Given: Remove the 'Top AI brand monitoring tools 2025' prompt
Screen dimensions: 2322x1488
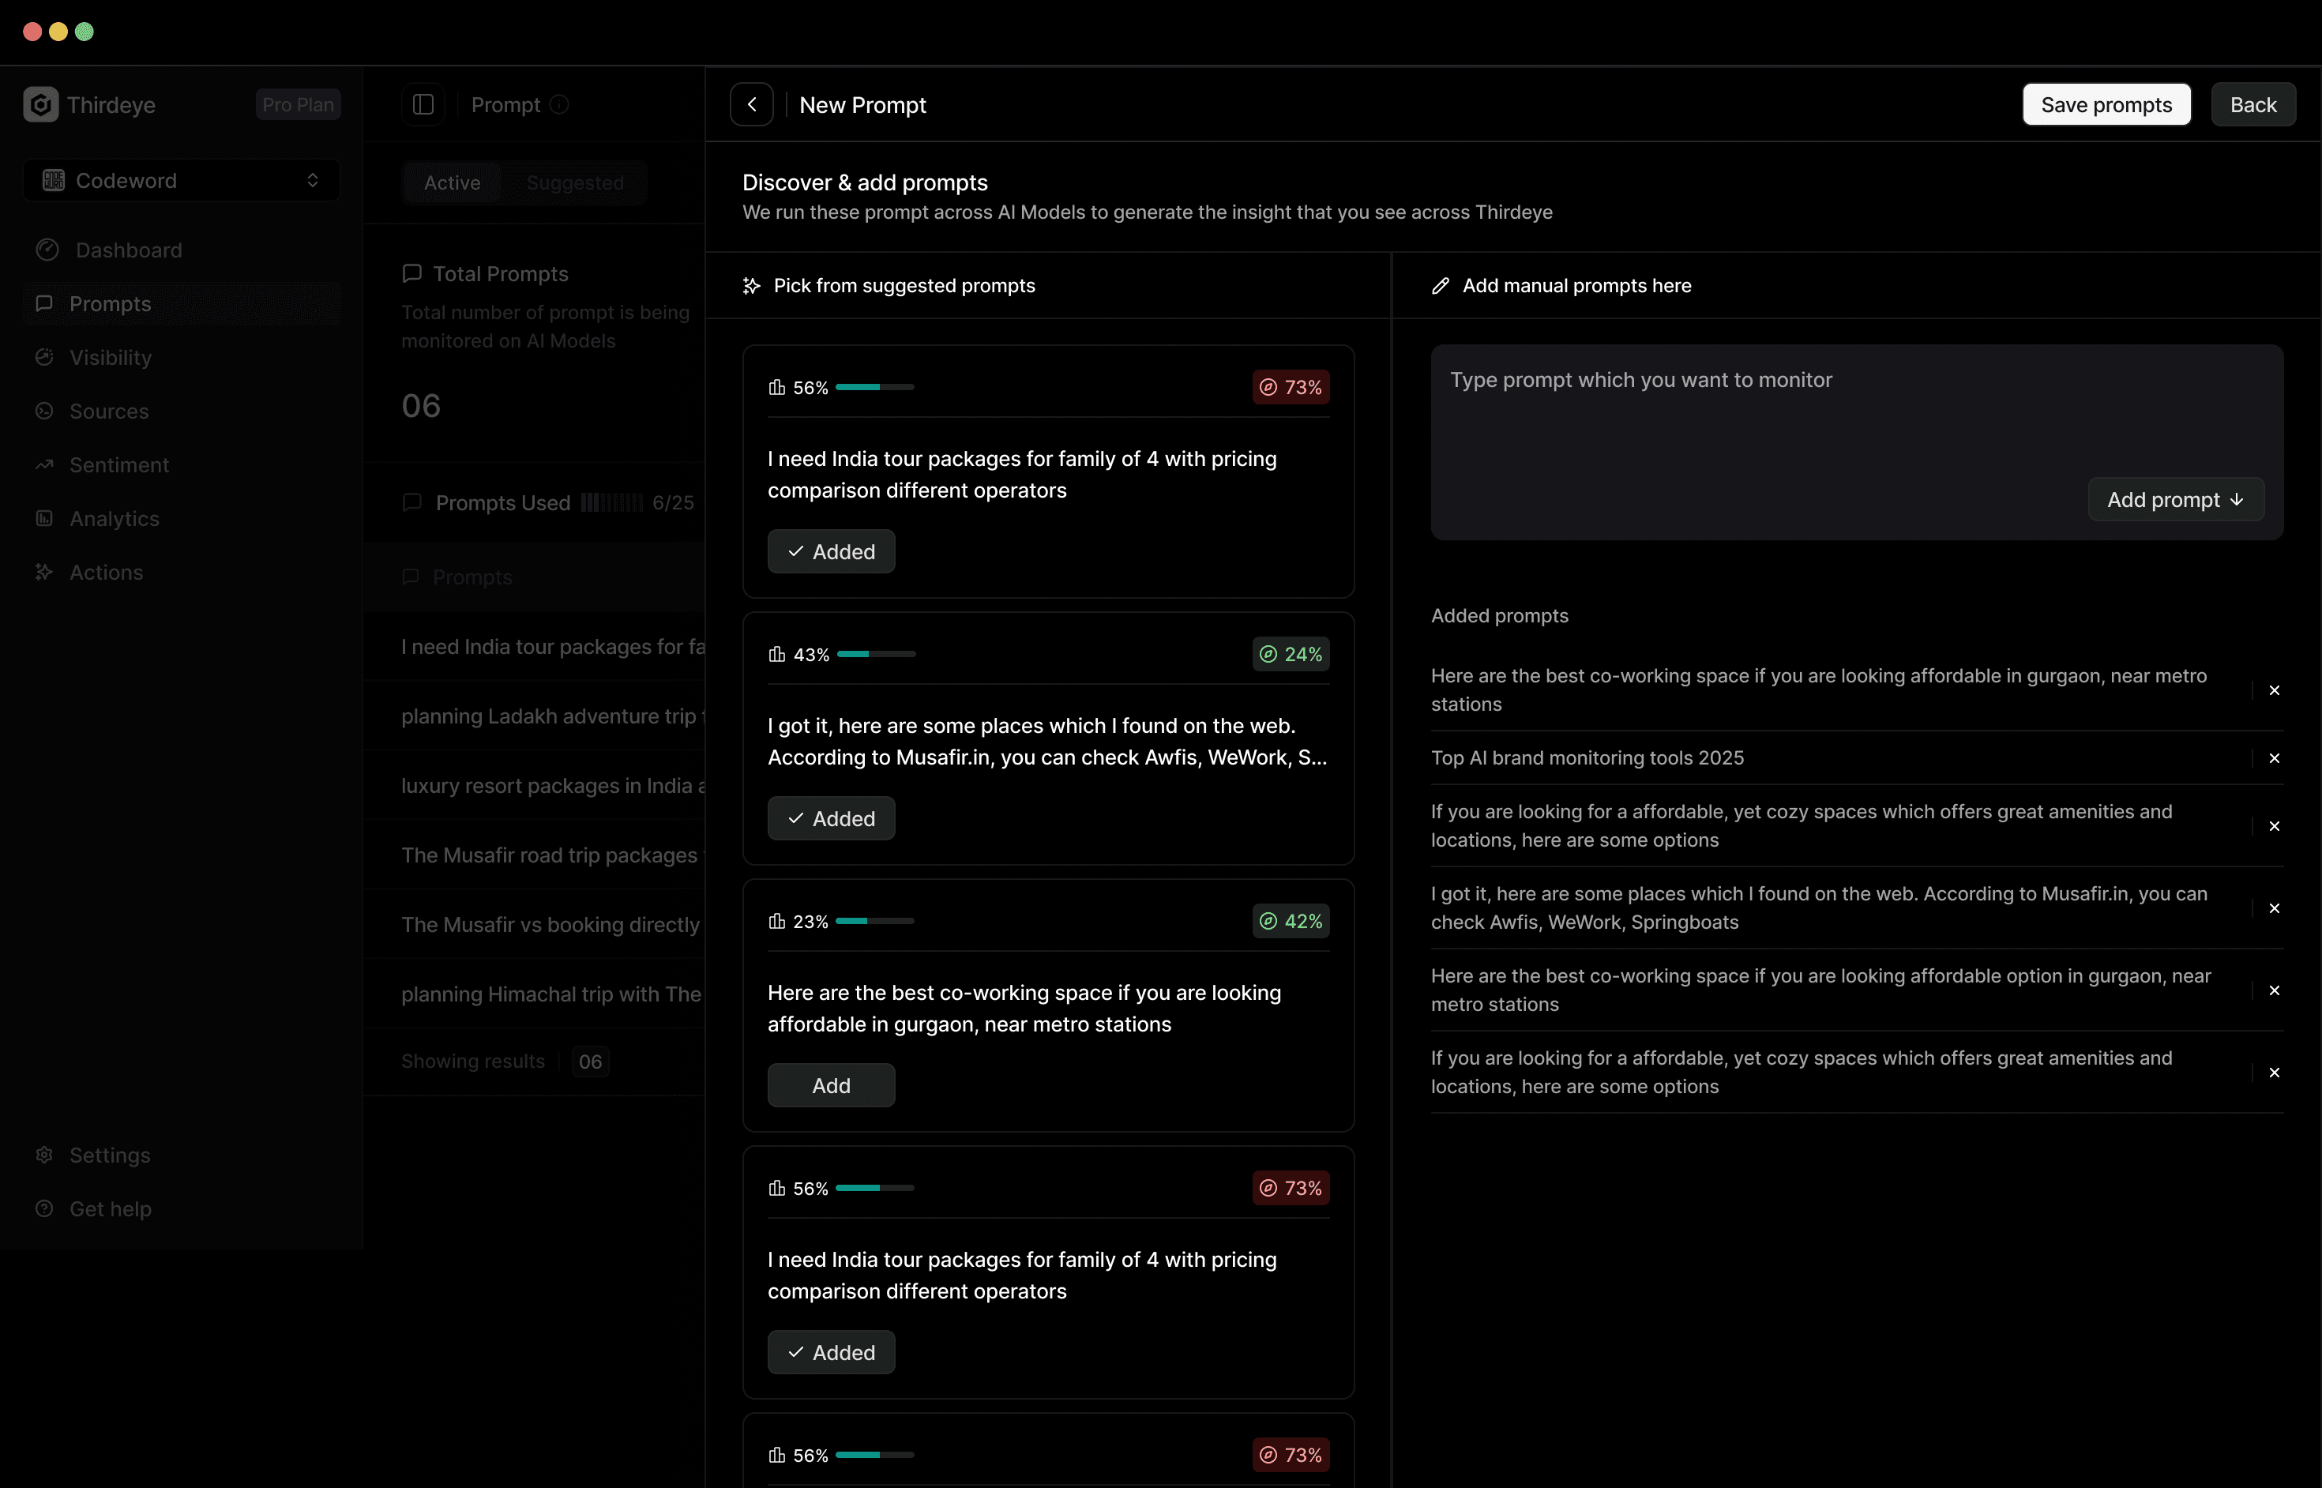Looking at the screenshot, I should point(2274,758).
